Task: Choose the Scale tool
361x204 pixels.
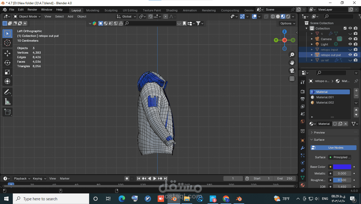Action: pos(7,72)
